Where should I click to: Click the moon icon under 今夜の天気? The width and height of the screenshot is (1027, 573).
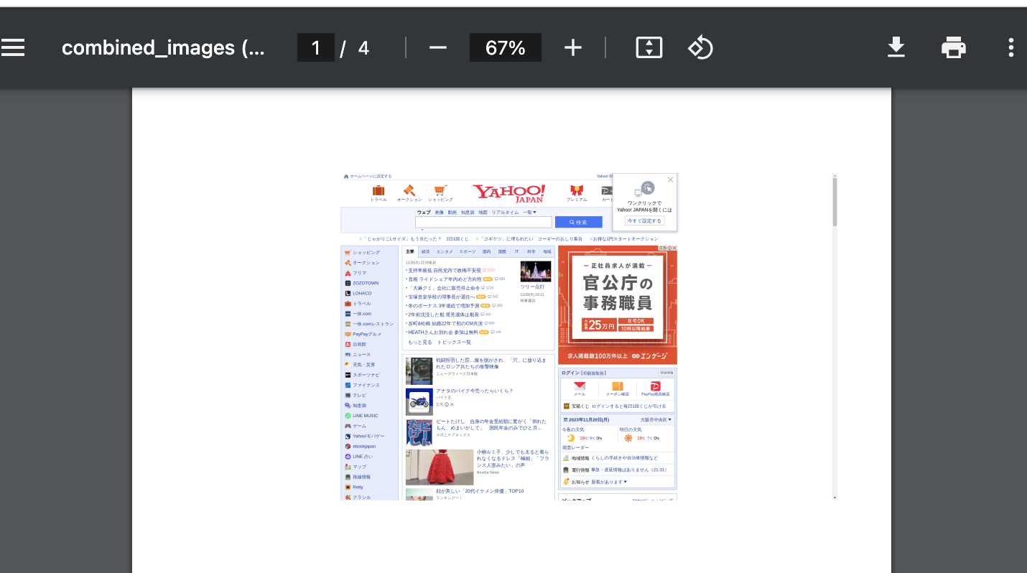[571, 438]
